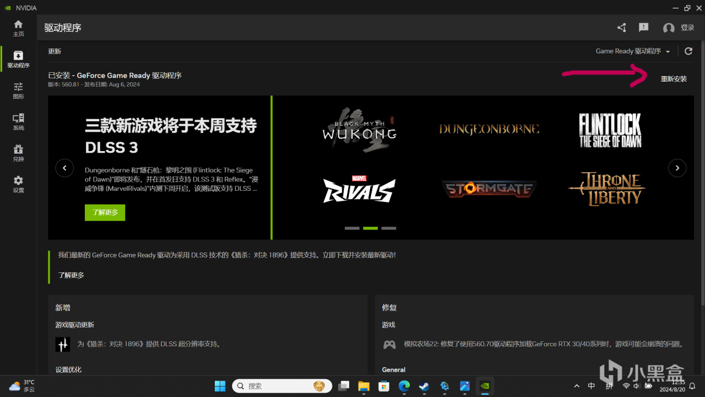Click the General subheading under 修复
705x397 pixels.
pyautogui.click(x=393, y=369)
